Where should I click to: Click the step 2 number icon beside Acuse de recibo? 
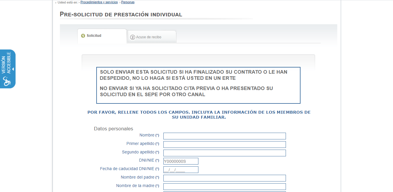132,37
